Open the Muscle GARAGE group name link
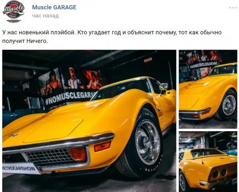Screen dimensions: 239x192 pos(54,7)
